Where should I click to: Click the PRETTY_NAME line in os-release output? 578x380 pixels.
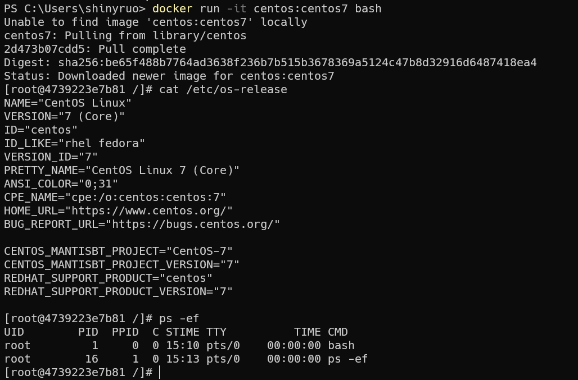pos(121,171)
